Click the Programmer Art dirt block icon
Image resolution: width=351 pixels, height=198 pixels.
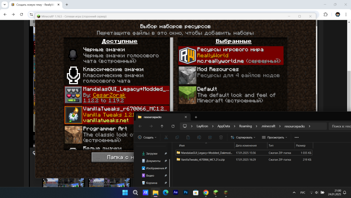click(x=73, y=135)
